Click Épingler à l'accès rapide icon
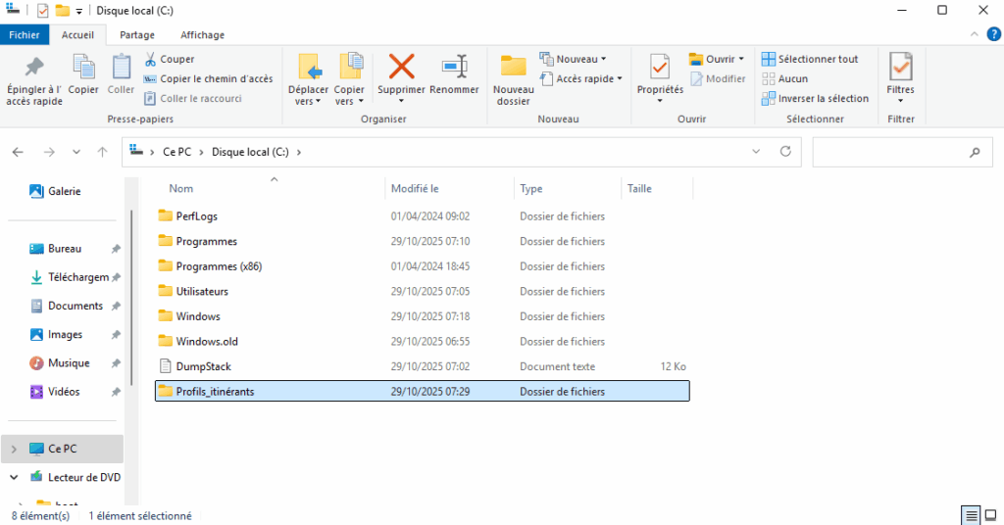This screenshot has height=525, width=1004. [x=34, y=67]
